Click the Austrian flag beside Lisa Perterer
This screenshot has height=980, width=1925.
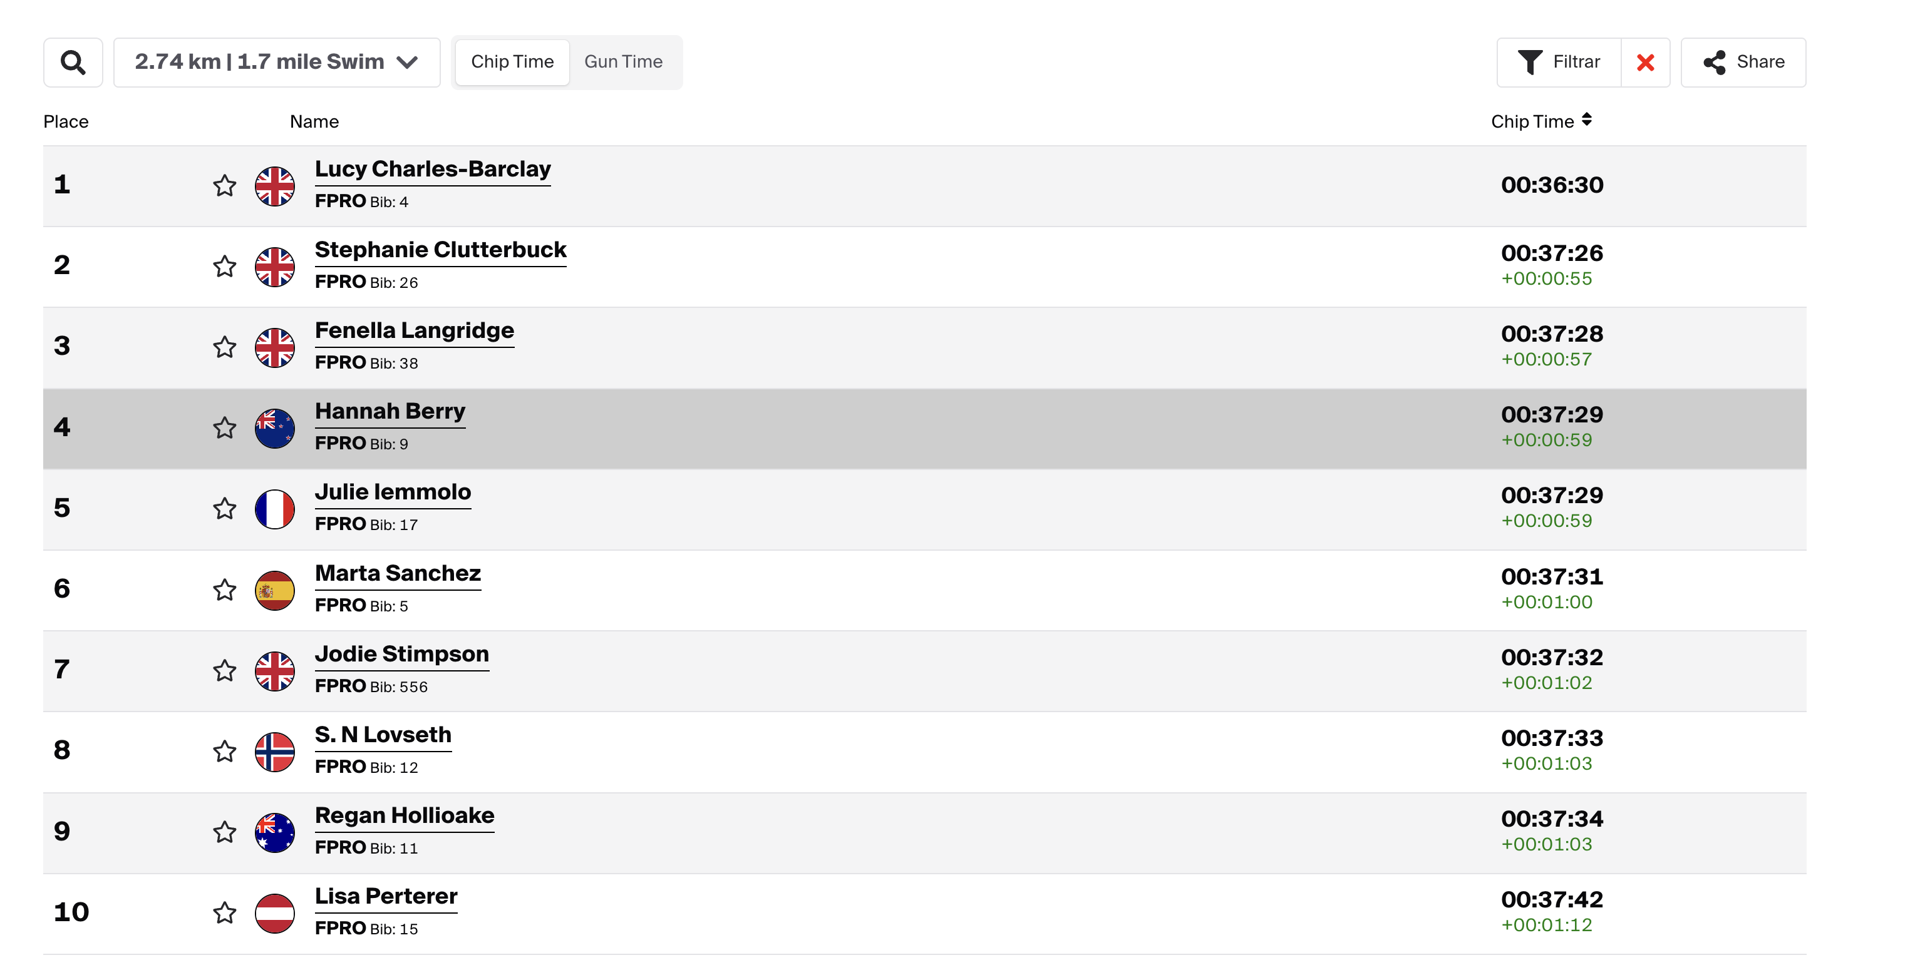(274, 913)
